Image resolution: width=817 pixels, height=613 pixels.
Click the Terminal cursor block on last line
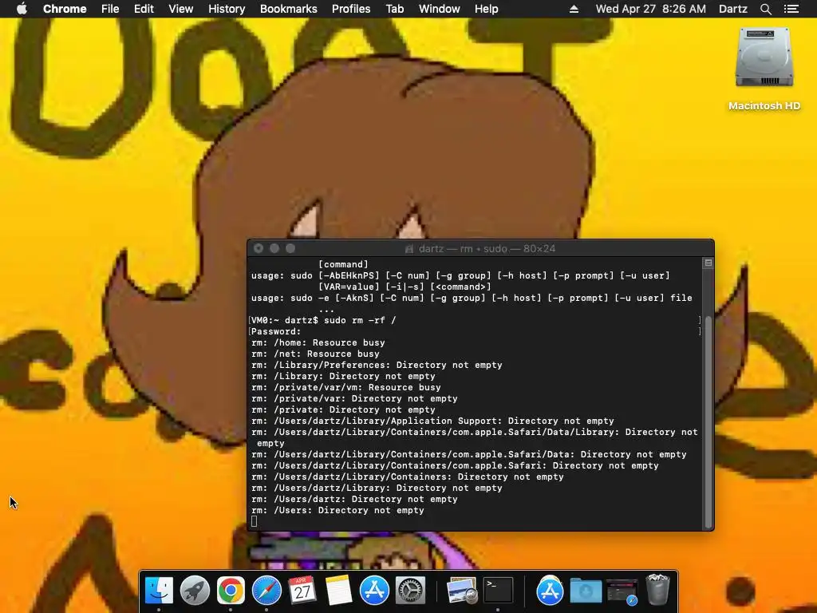click(255, 522)
